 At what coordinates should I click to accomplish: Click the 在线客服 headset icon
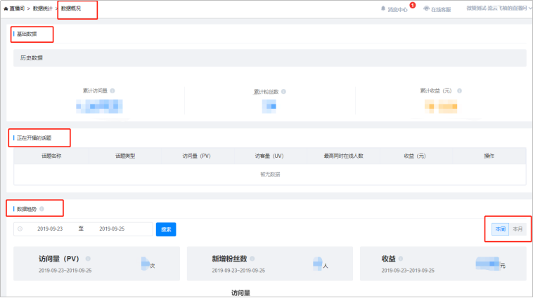[x=426, y=10]
